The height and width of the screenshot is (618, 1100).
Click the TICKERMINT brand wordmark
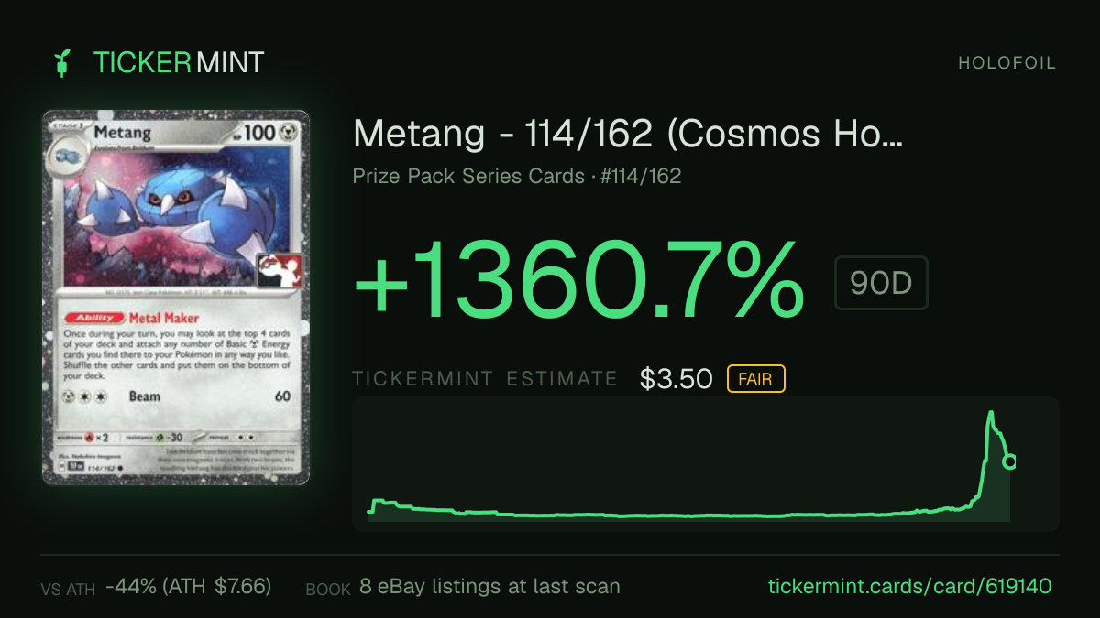pos(179,62)
